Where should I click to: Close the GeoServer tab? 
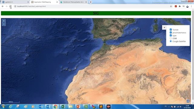(x=86, y=2)
